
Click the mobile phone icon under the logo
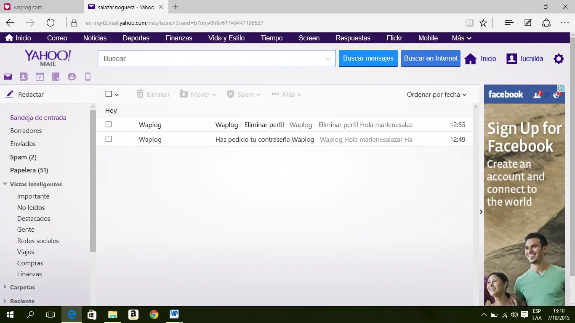pyautogui.click(x=88, y=77)
